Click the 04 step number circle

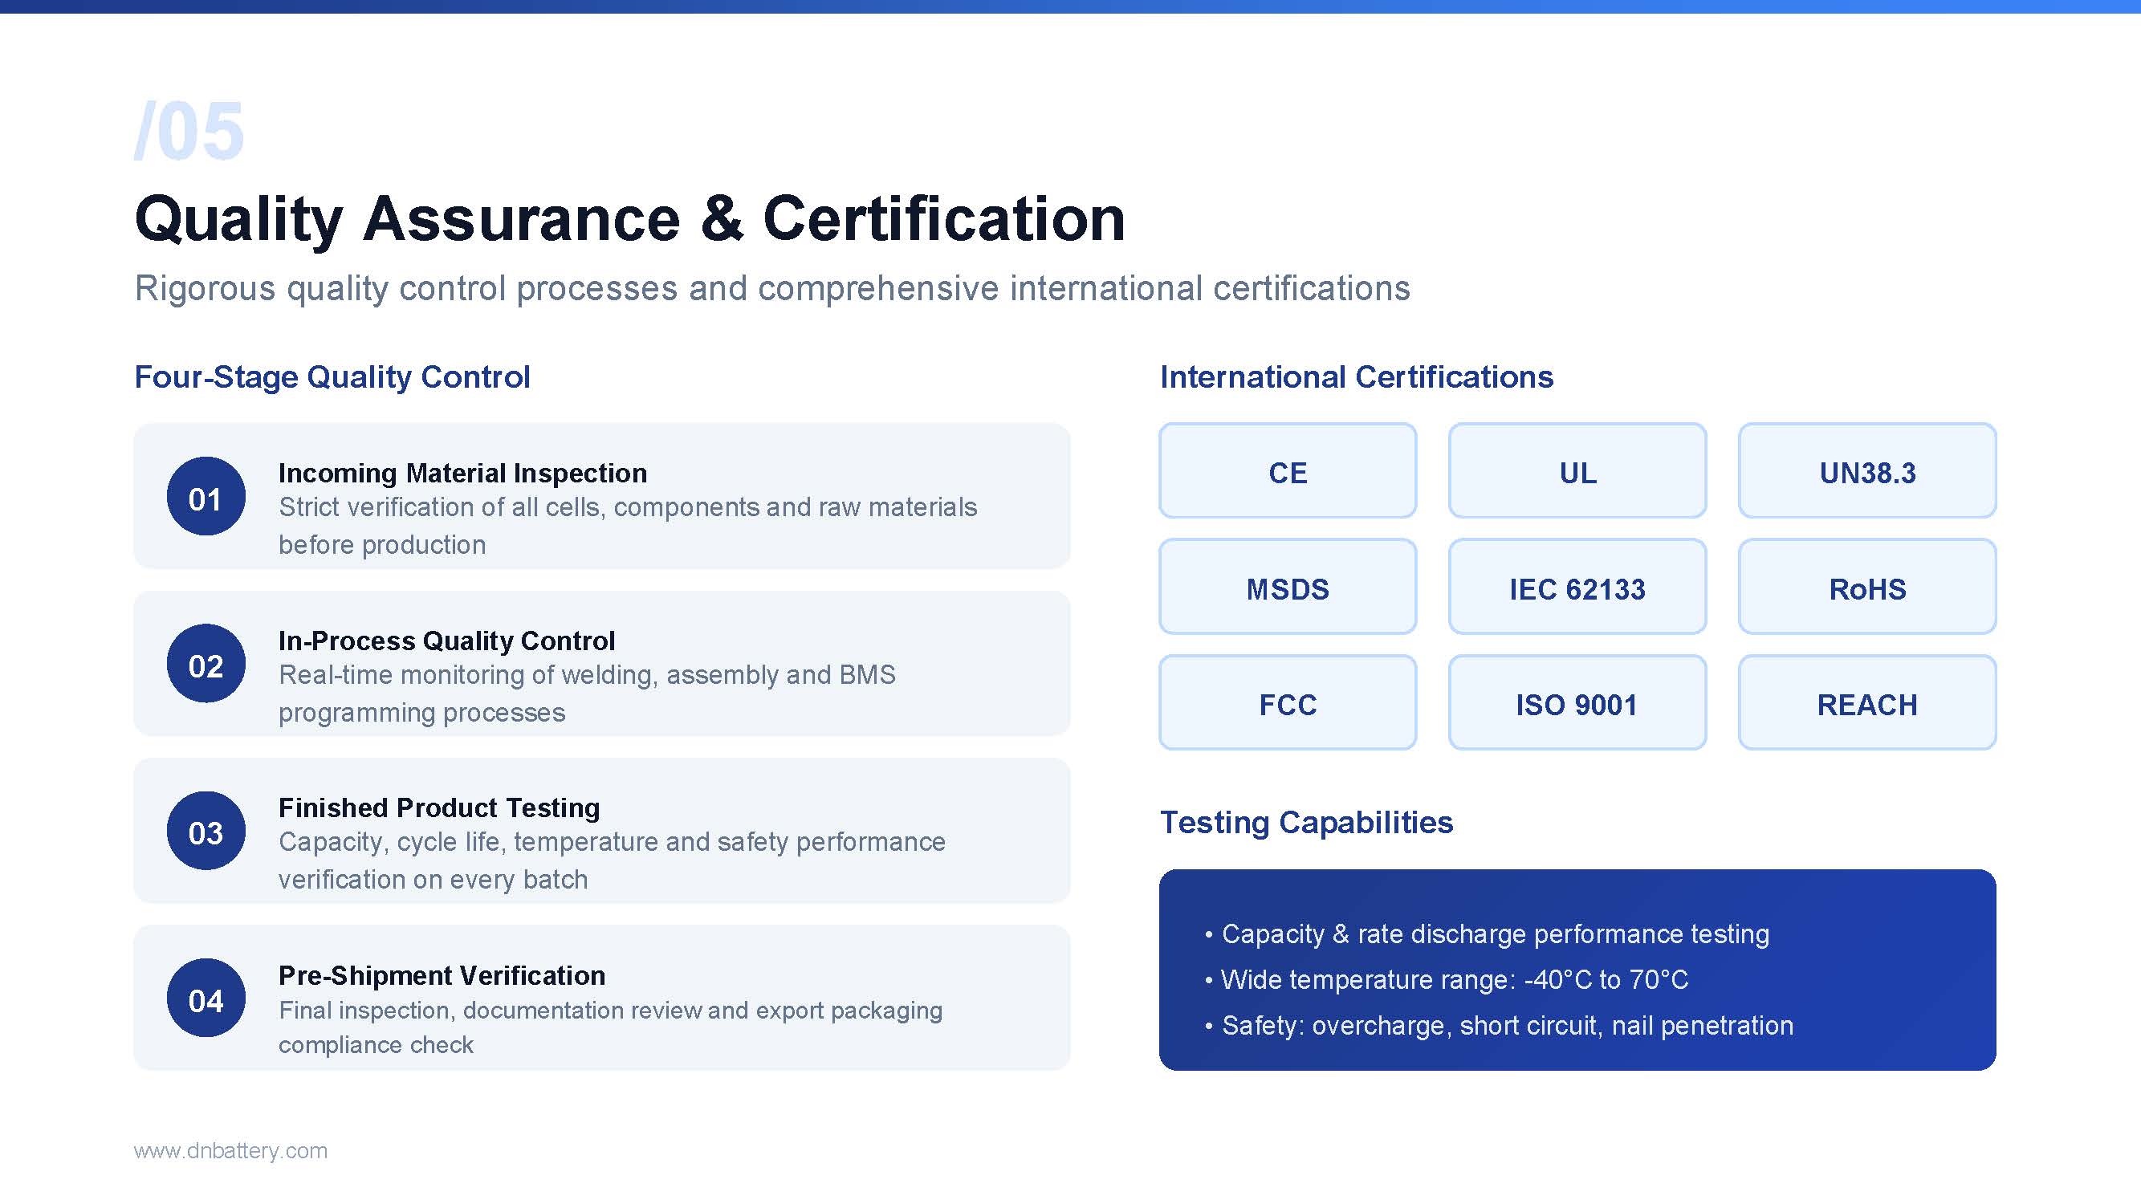click(206, 998)
